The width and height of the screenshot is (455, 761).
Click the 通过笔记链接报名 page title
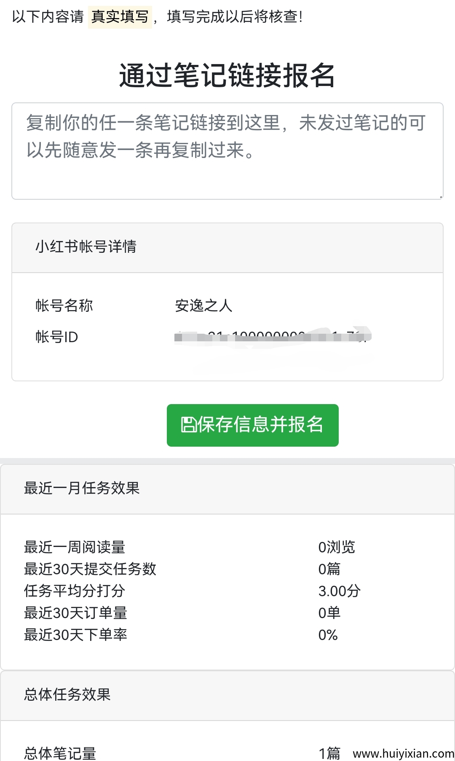tap(227, 75)
